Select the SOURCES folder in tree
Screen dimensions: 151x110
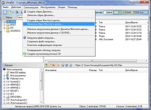click(15, 31)
